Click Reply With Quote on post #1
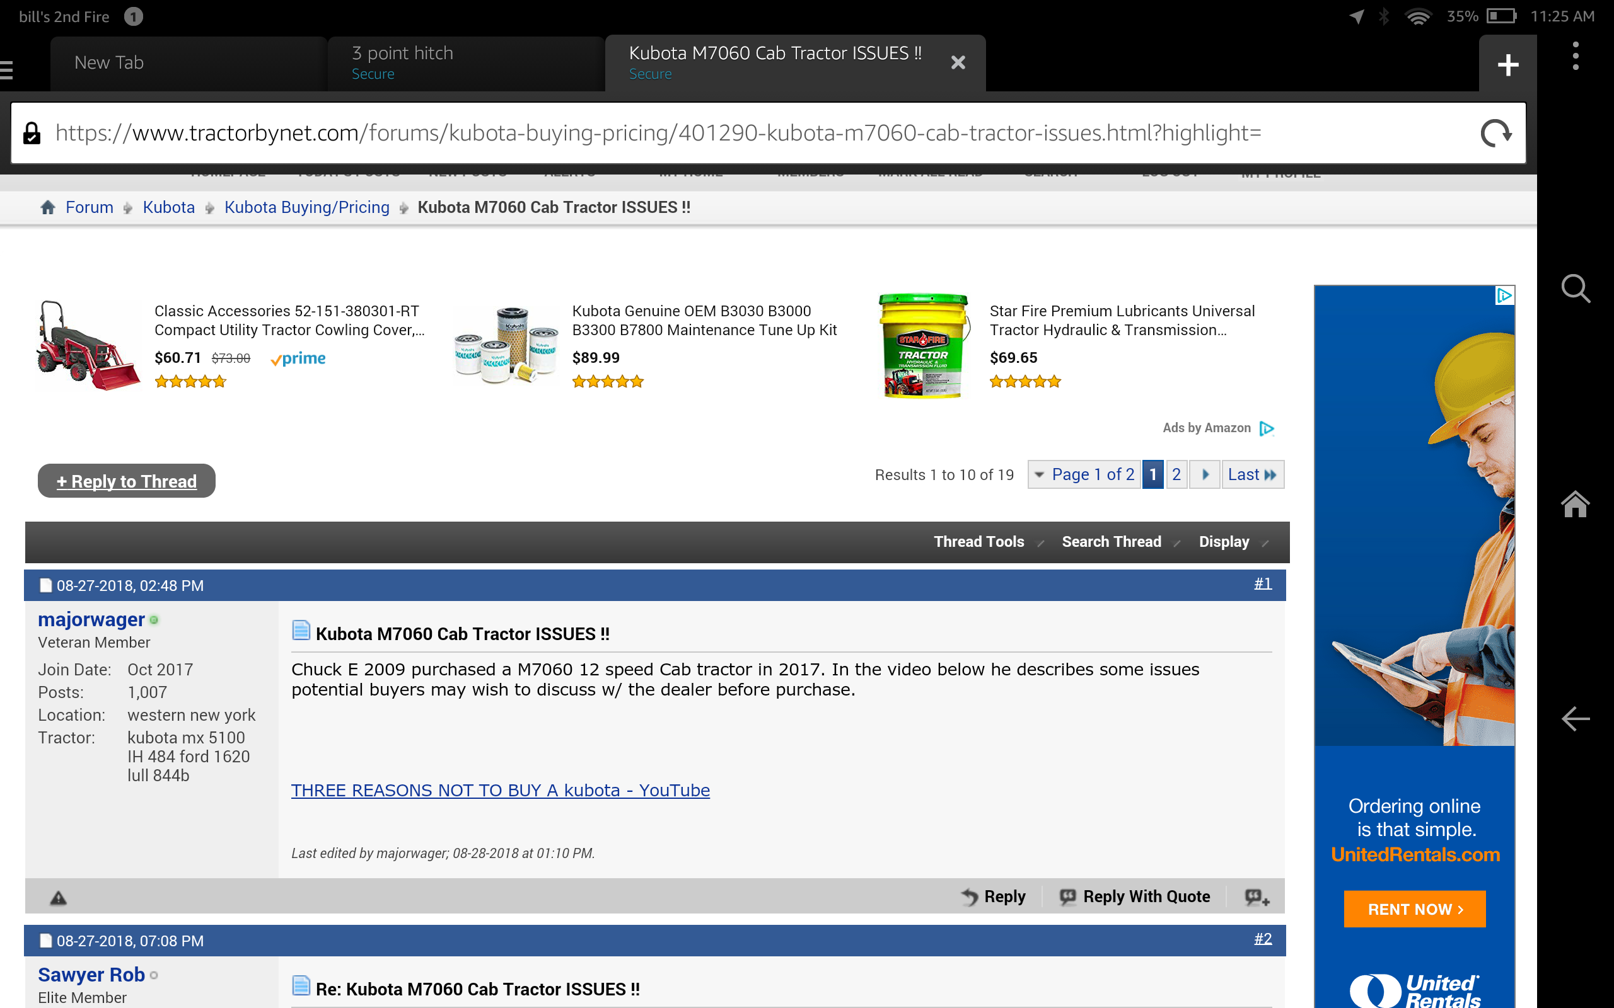Image resolution: width=1614 pixels, height=1008 pixels. 1135,897
